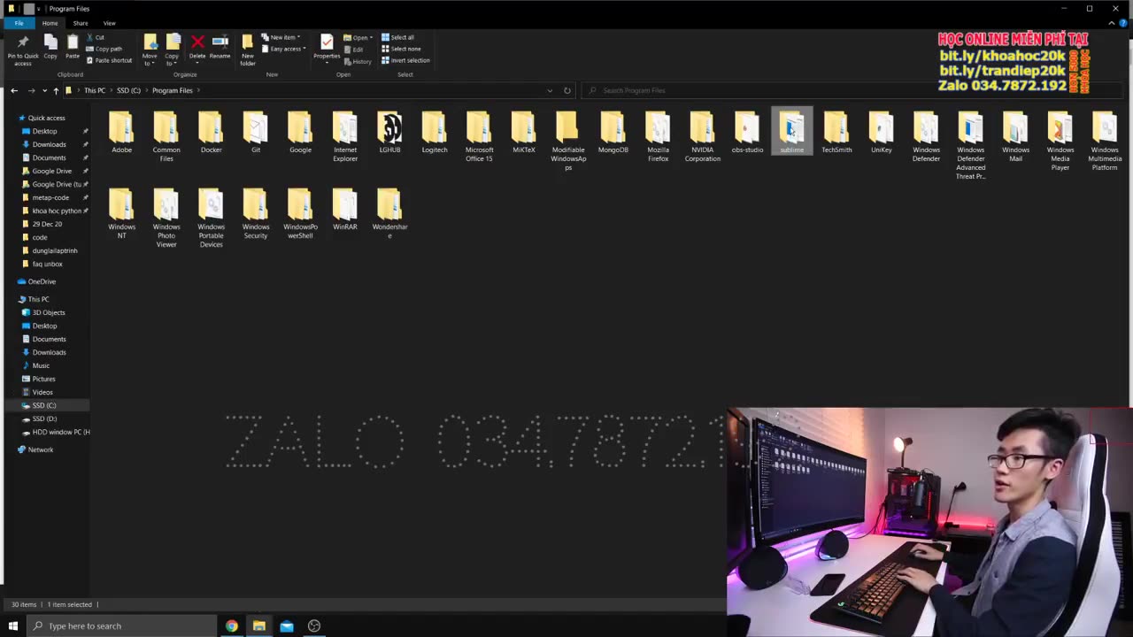Select the Wondershare folder
Viewport: 1133px width, 637px height.
pos(389,213)
